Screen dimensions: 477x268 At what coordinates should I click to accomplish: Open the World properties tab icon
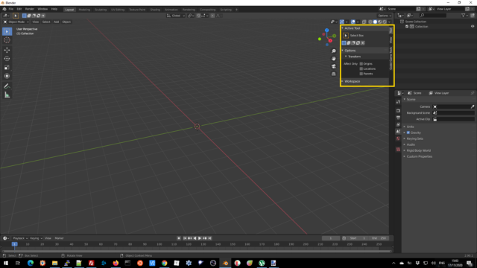click(398, 138)
